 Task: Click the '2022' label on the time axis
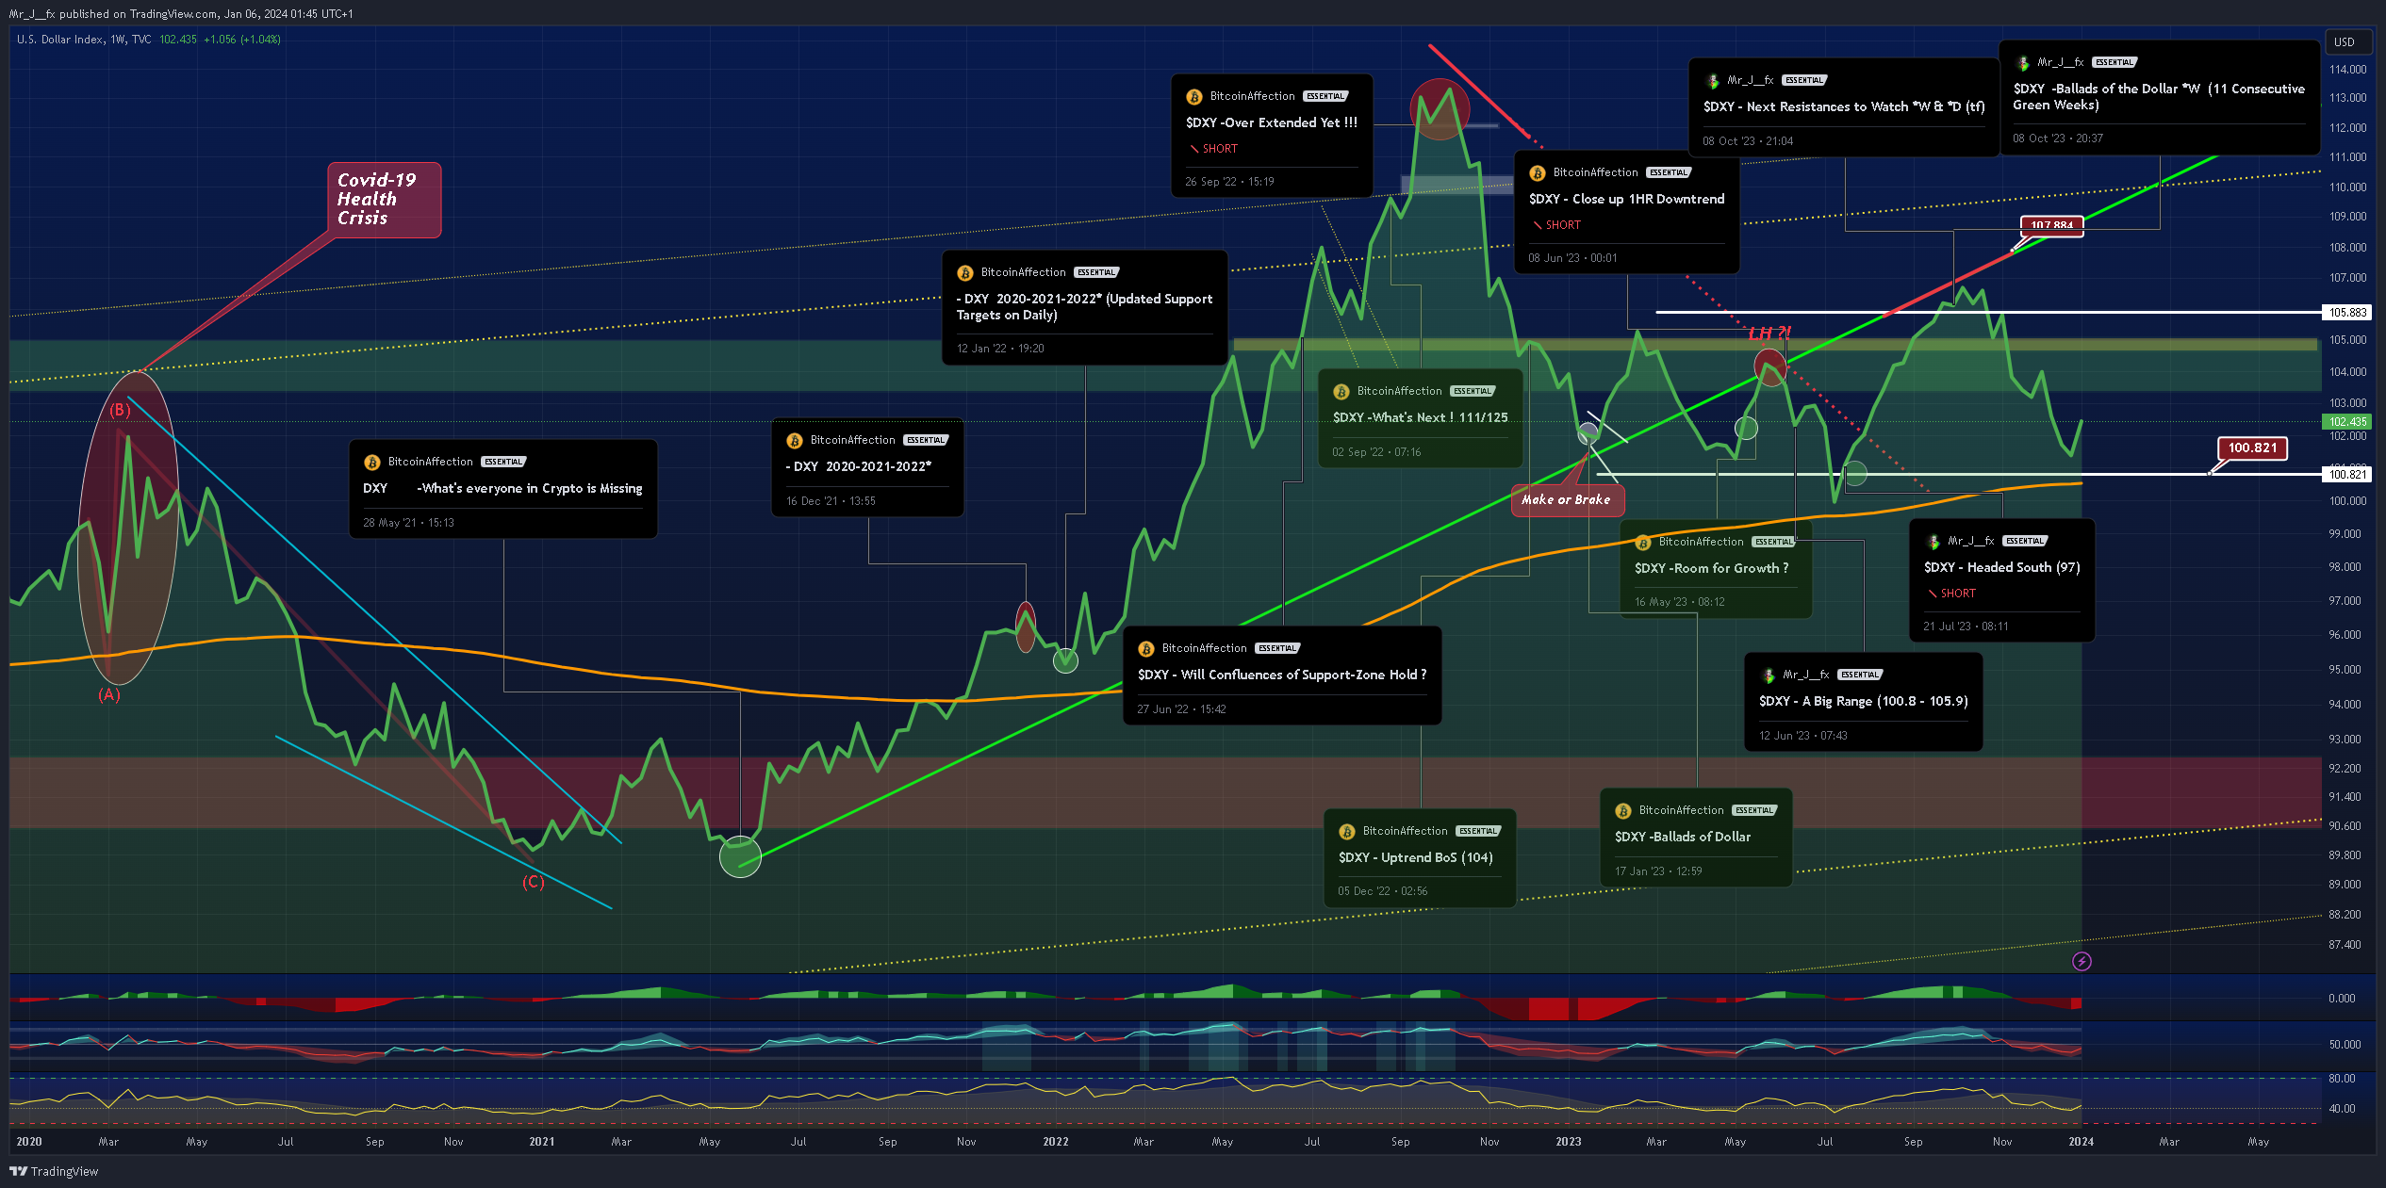pyautogui.click(x=1056, y=1142)
